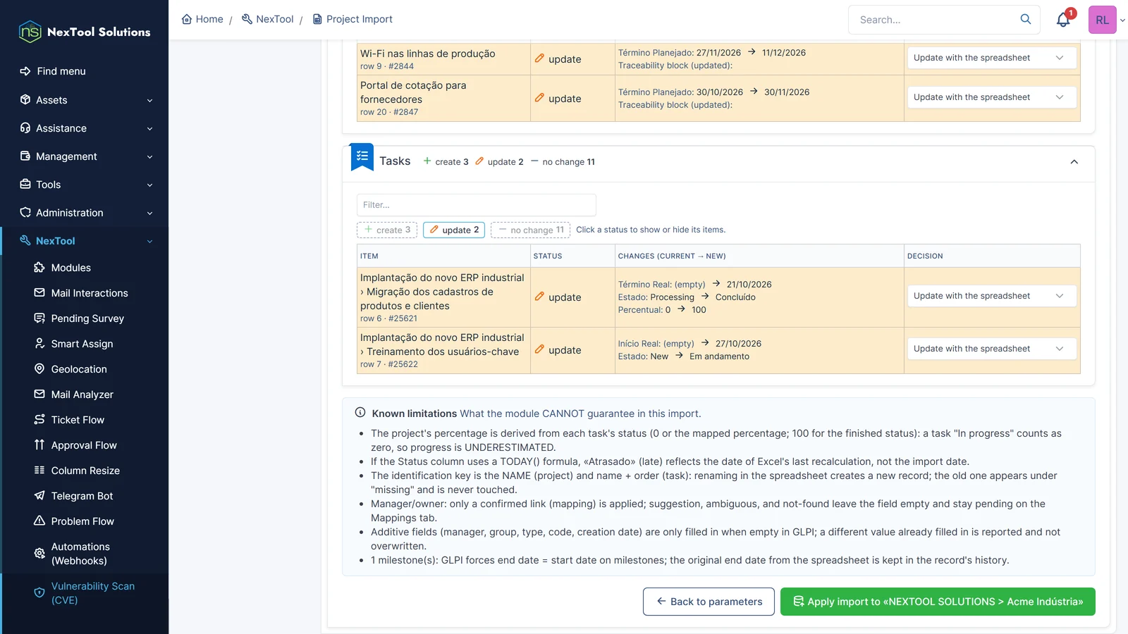
Task: Click the Approval Flow arrows icon
Action: (x=39, y=445)
